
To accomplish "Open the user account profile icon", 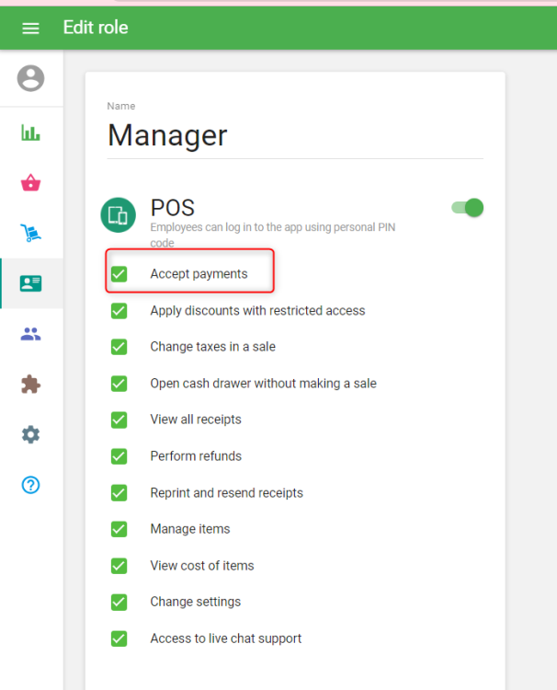I will pos(31,78).
